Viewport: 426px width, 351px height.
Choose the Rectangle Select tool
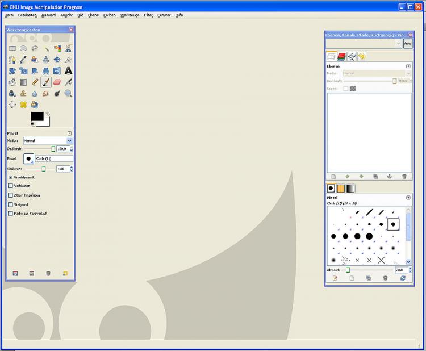tap(12, 48)
